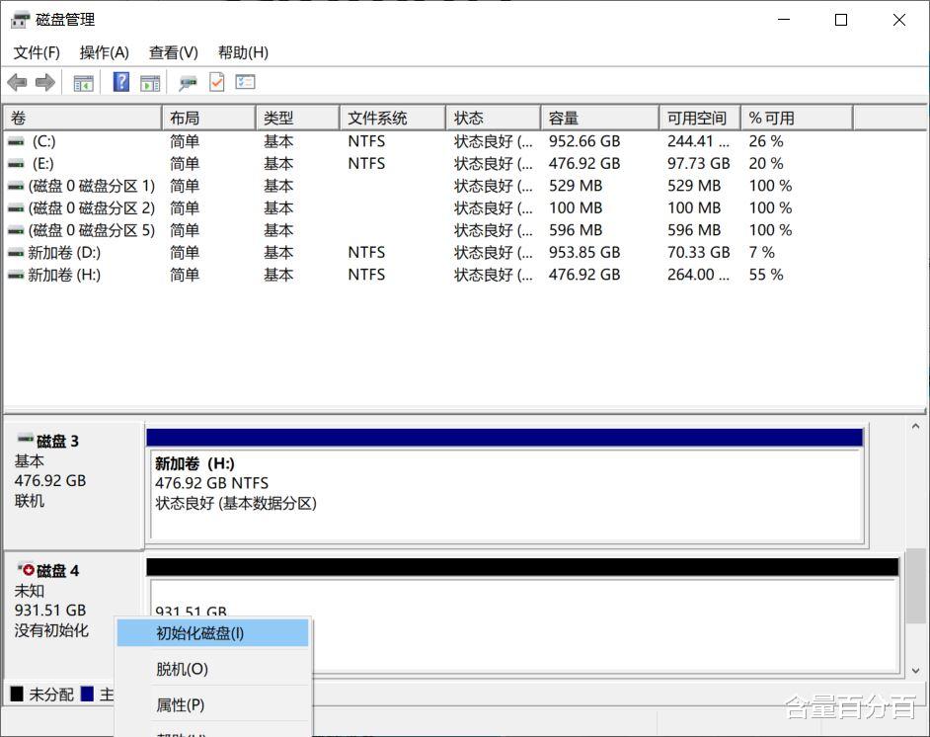
Task: Choose 脱机(O) from context menu
Action: click(x=212, y=670)
